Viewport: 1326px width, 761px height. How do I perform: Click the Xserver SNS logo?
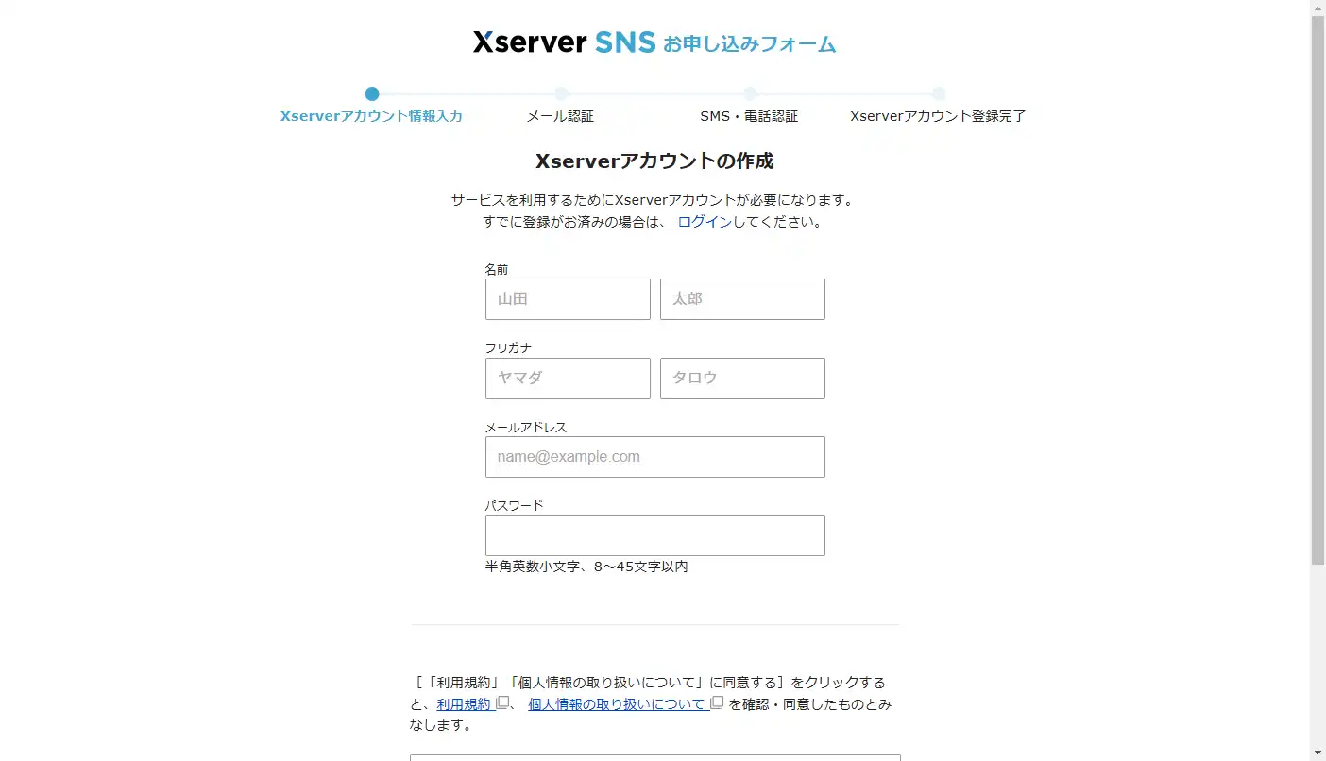(x=564, y=42)
